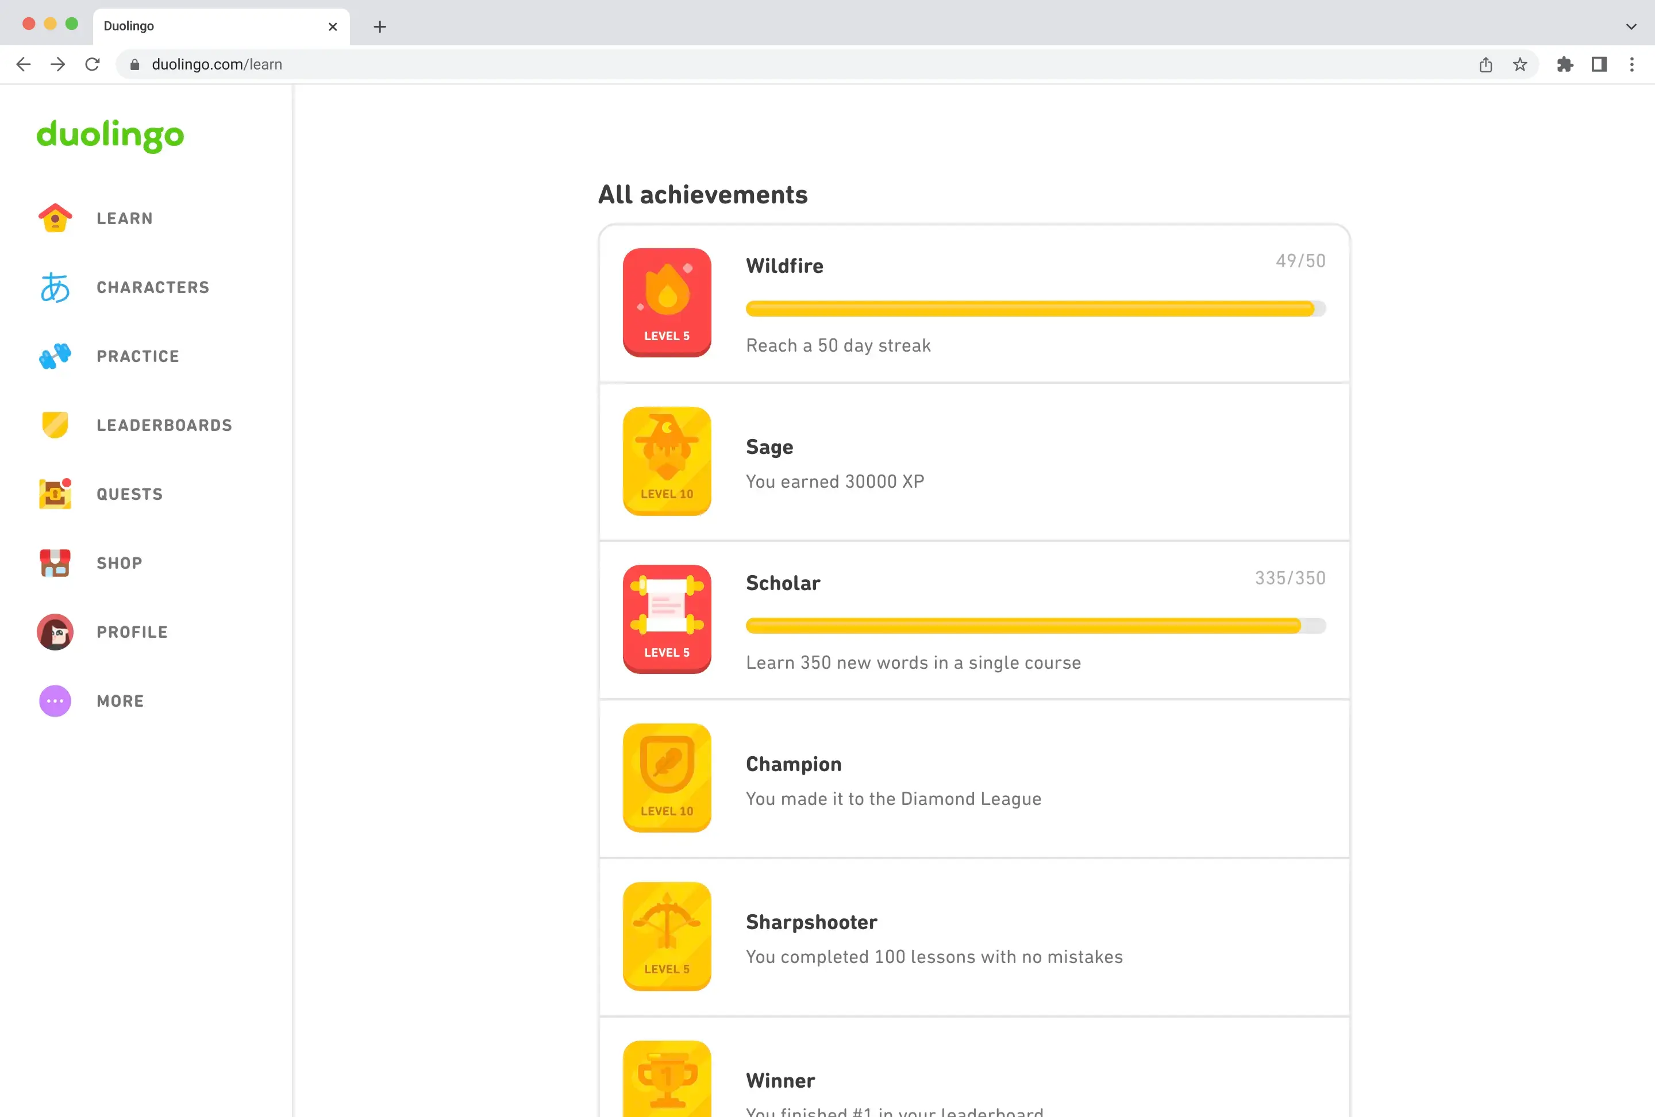Click the Characters hiragana icon
This screenshot has height=1117, width=1655.
[55, 287]
